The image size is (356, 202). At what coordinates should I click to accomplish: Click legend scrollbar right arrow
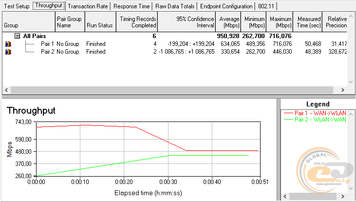pos(342,196)
